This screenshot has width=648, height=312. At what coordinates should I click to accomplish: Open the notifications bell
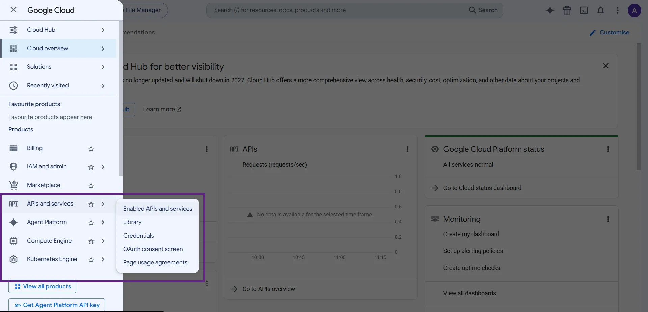[601, 10]
